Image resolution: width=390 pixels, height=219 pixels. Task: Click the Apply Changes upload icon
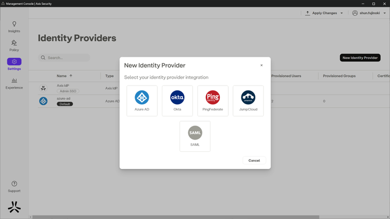(308, 13)
